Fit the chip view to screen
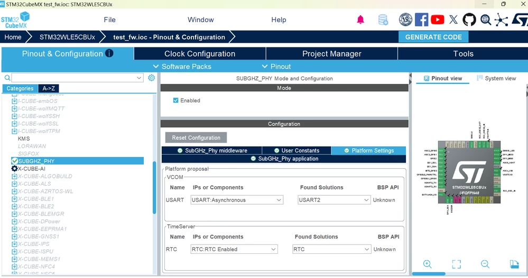528x278 pixels. click(x=456, y=264)
